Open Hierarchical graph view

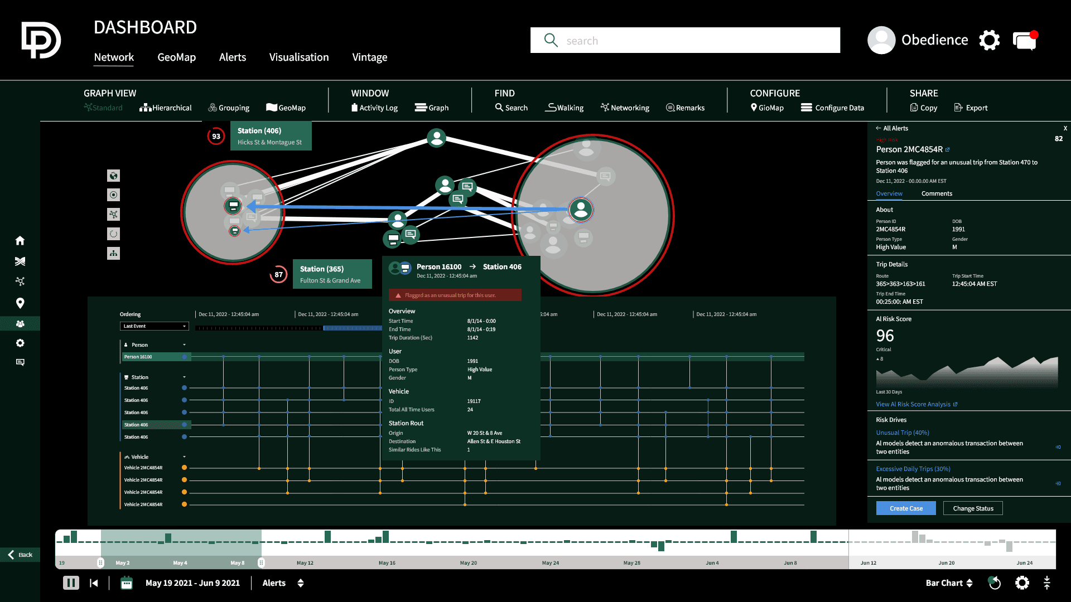pos(166,108)
